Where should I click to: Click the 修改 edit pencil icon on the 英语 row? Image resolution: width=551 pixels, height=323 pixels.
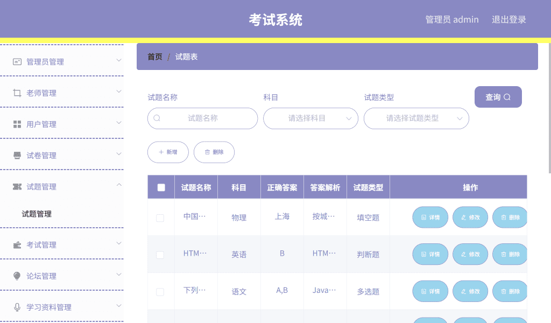click(x=464, y=254)
